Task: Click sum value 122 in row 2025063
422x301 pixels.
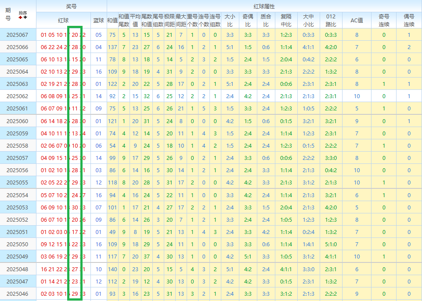Action: pyautogui.click(x=112, y=84)
